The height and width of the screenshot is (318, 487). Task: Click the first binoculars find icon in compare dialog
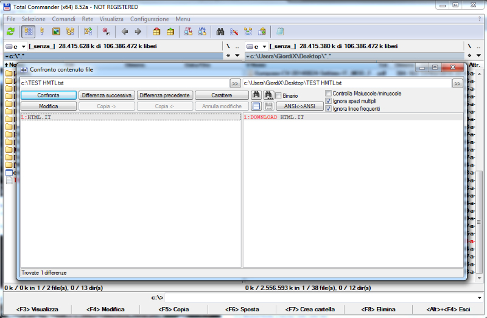click(x=256, y=95)
